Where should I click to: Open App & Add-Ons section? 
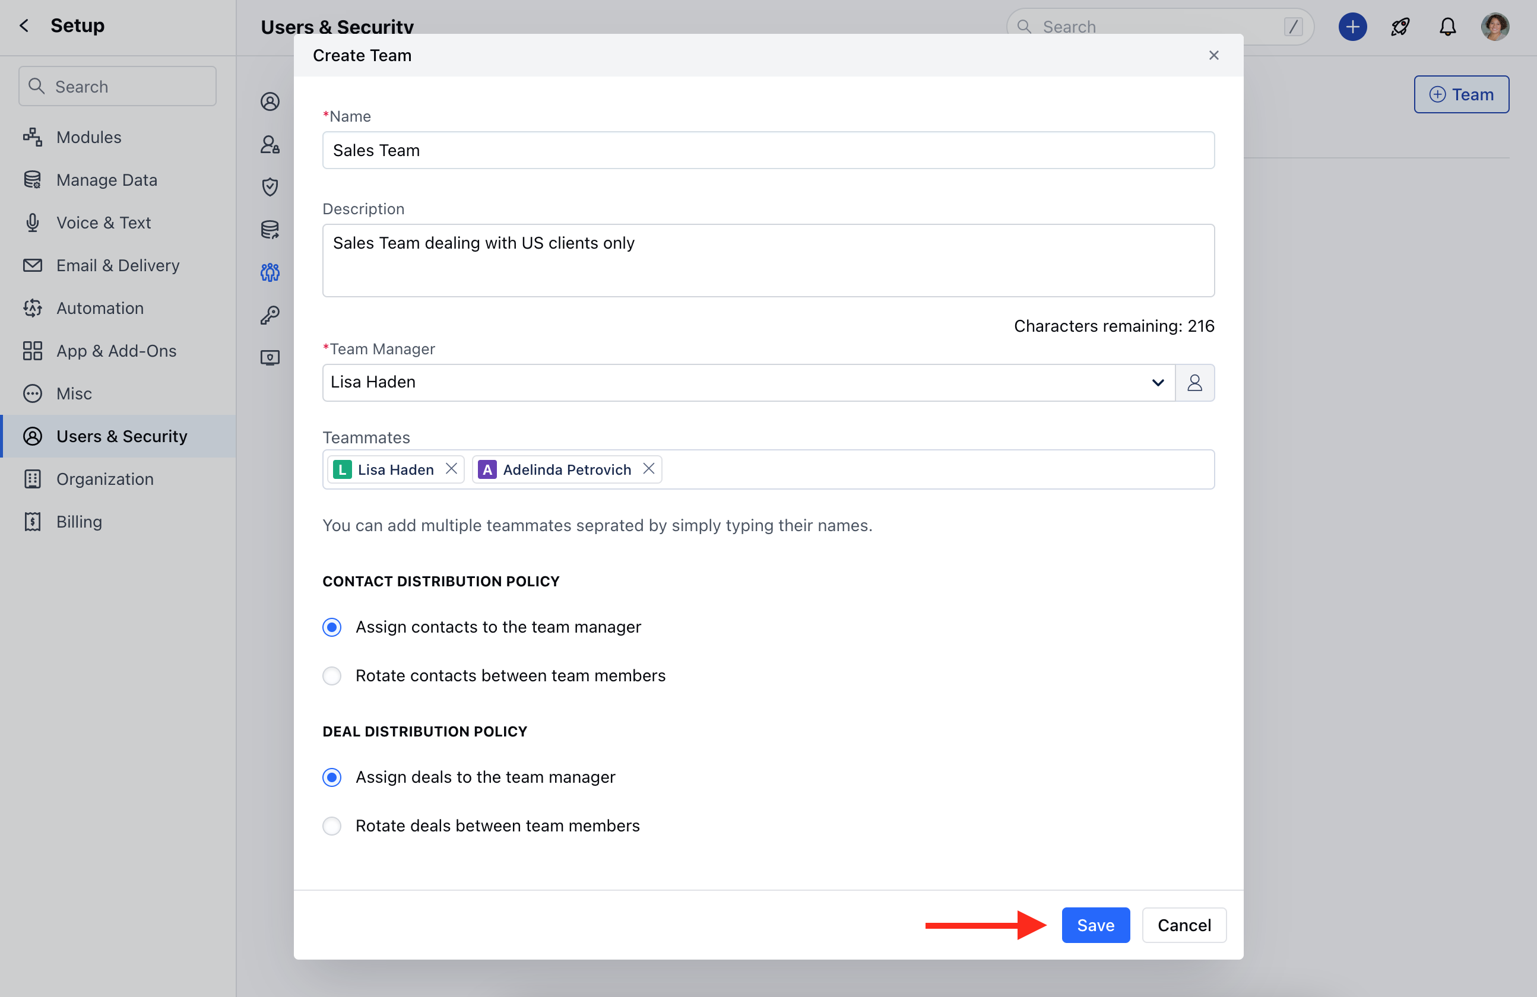click(x=116, y=351)
